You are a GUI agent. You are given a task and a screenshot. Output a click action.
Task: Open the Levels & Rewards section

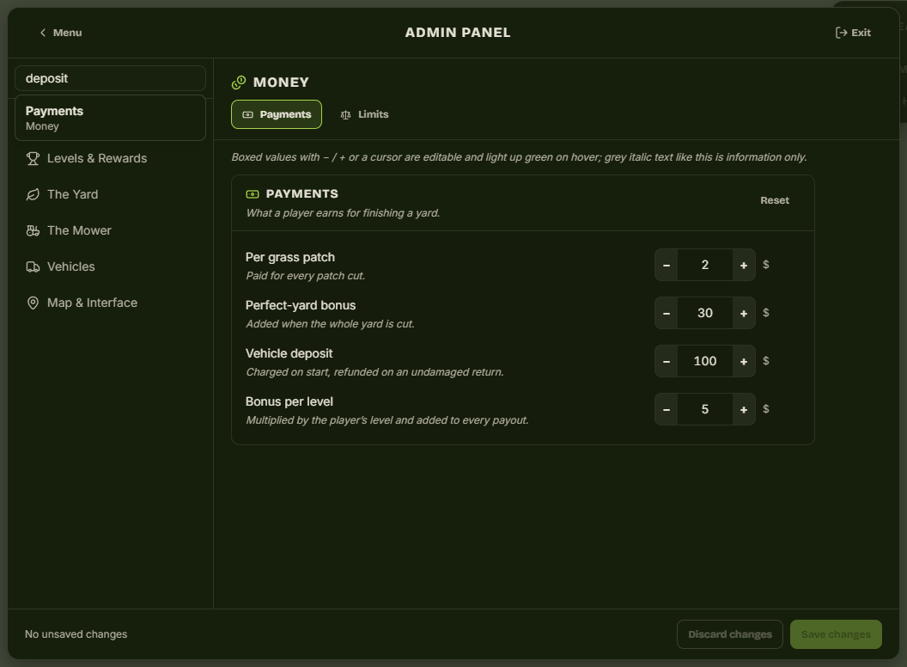[110, 159]
